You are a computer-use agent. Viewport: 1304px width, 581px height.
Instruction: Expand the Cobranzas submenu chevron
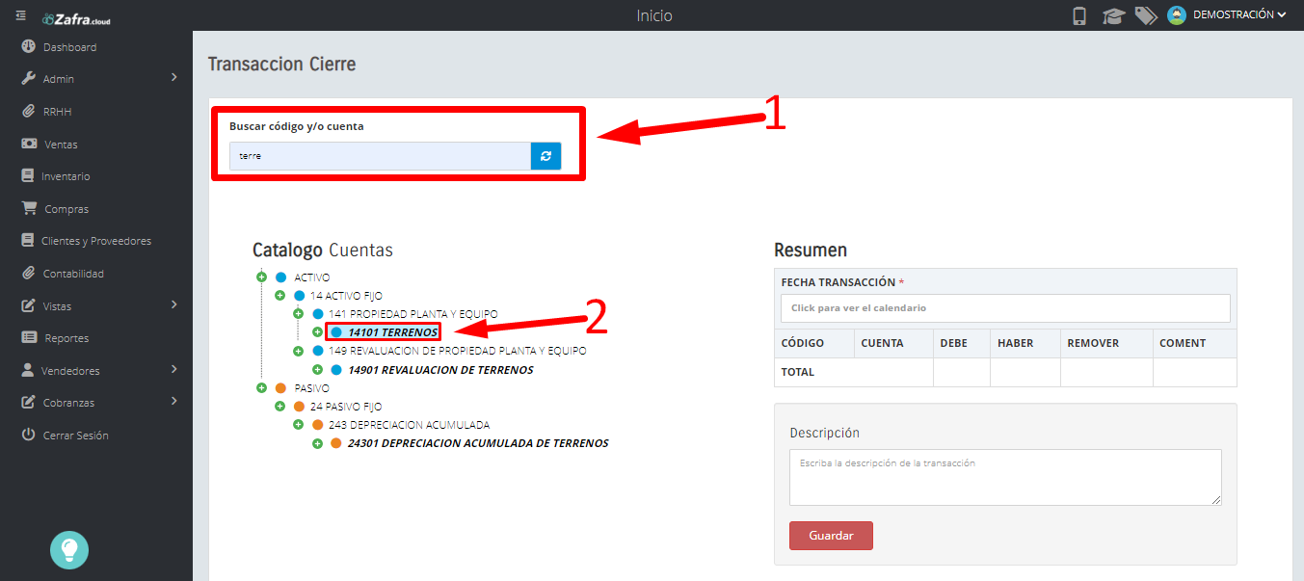tap(174, 402)
